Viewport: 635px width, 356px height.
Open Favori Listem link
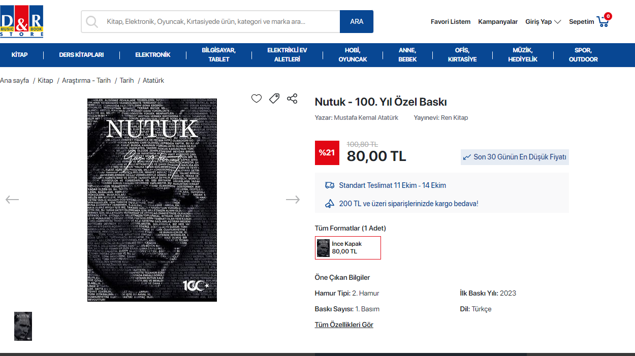[x=451, y=22]
